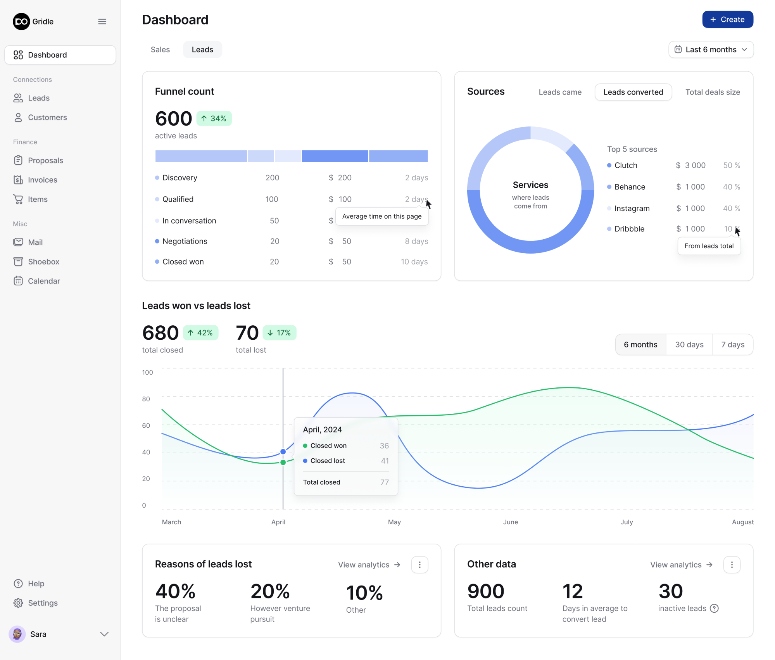Image resolution: width=775 pixels, height=660 pixels.
Task: Open kebab menu on Reasons of leads lost
Action: [419, 565]
